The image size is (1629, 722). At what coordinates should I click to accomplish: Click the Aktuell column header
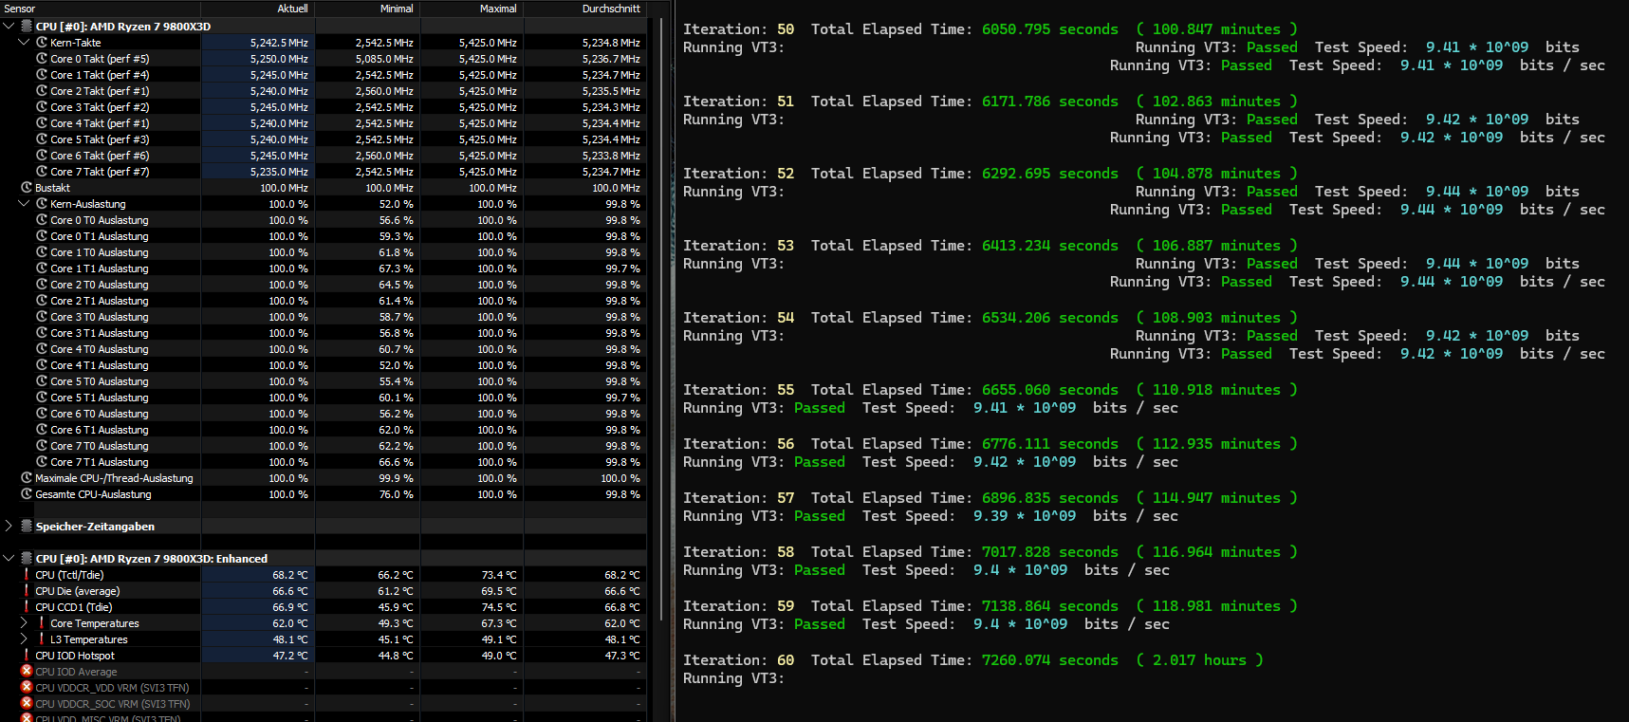point(292,9)
